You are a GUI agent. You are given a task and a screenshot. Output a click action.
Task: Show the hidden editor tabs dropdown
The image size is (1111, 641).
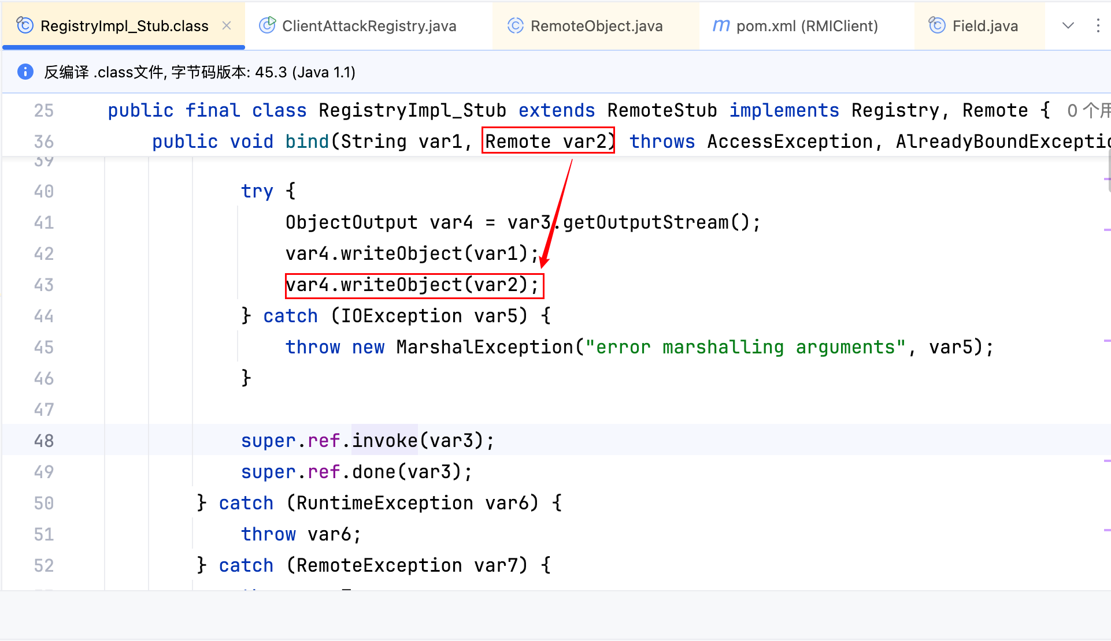point(1068,25)
